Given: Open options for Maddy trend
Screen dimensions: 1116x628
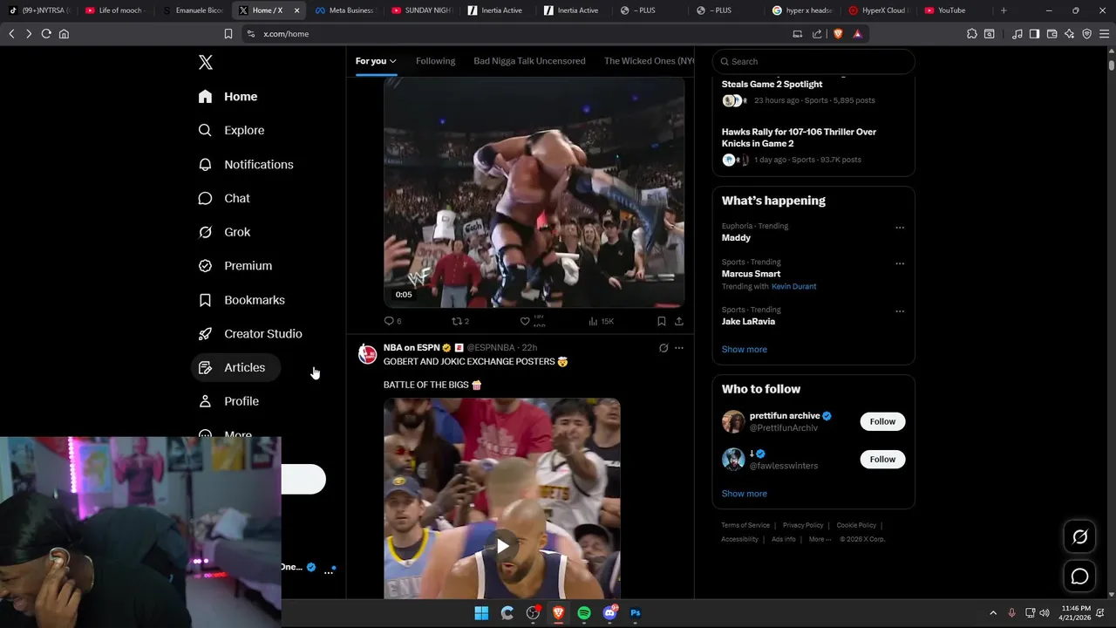Looking at the screenshot, I should click(x=900, y=228).
